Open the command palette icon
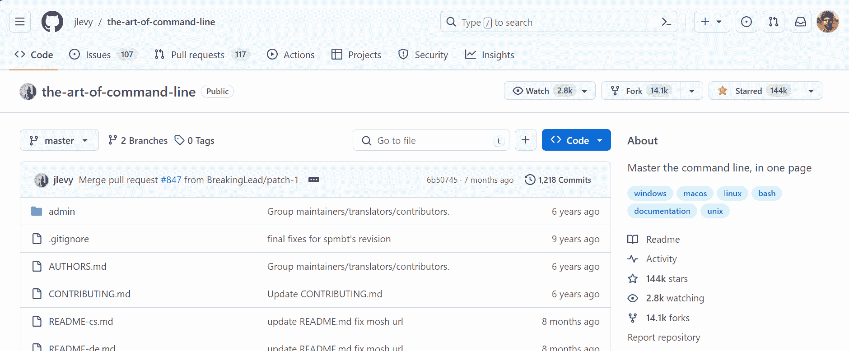The image size is (849, 351). coord(666,22)
